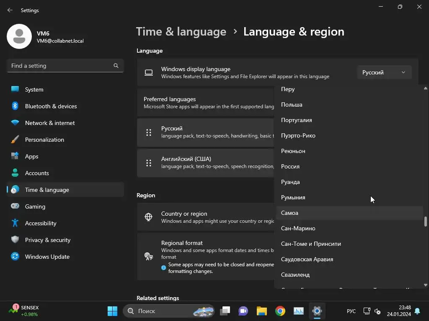The height and width of the screenshot is (321, 429).
Task: Select the Time & language icon in sidebar
Action: [15, 190]
